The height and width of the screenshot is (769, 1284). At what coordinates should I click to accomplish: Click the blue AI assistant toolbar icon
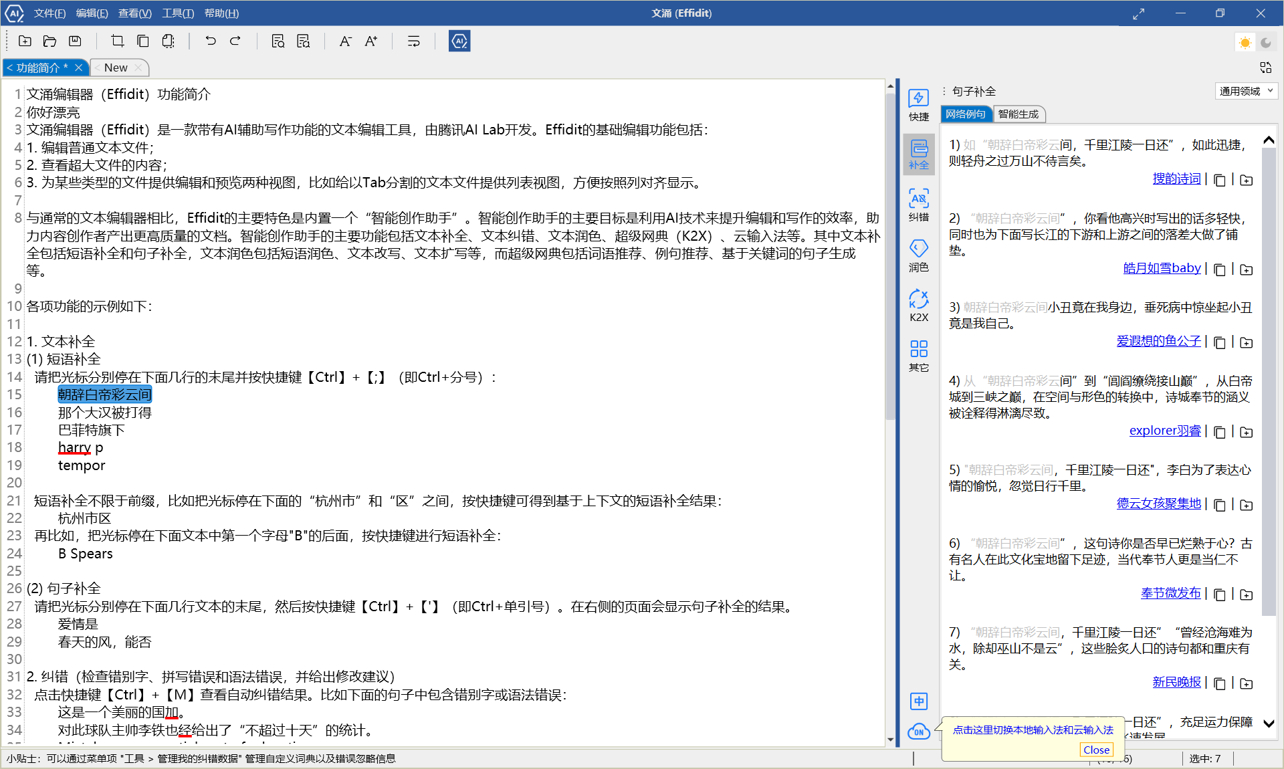click(x=459, y=41)
